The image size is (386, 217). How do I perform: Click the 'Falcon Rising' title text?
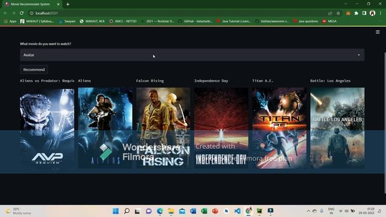tap(150, 81)
